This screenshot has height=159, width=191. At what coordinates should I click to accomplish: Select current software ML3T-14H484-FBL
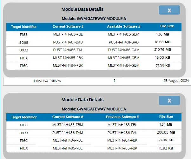point(68,140)
